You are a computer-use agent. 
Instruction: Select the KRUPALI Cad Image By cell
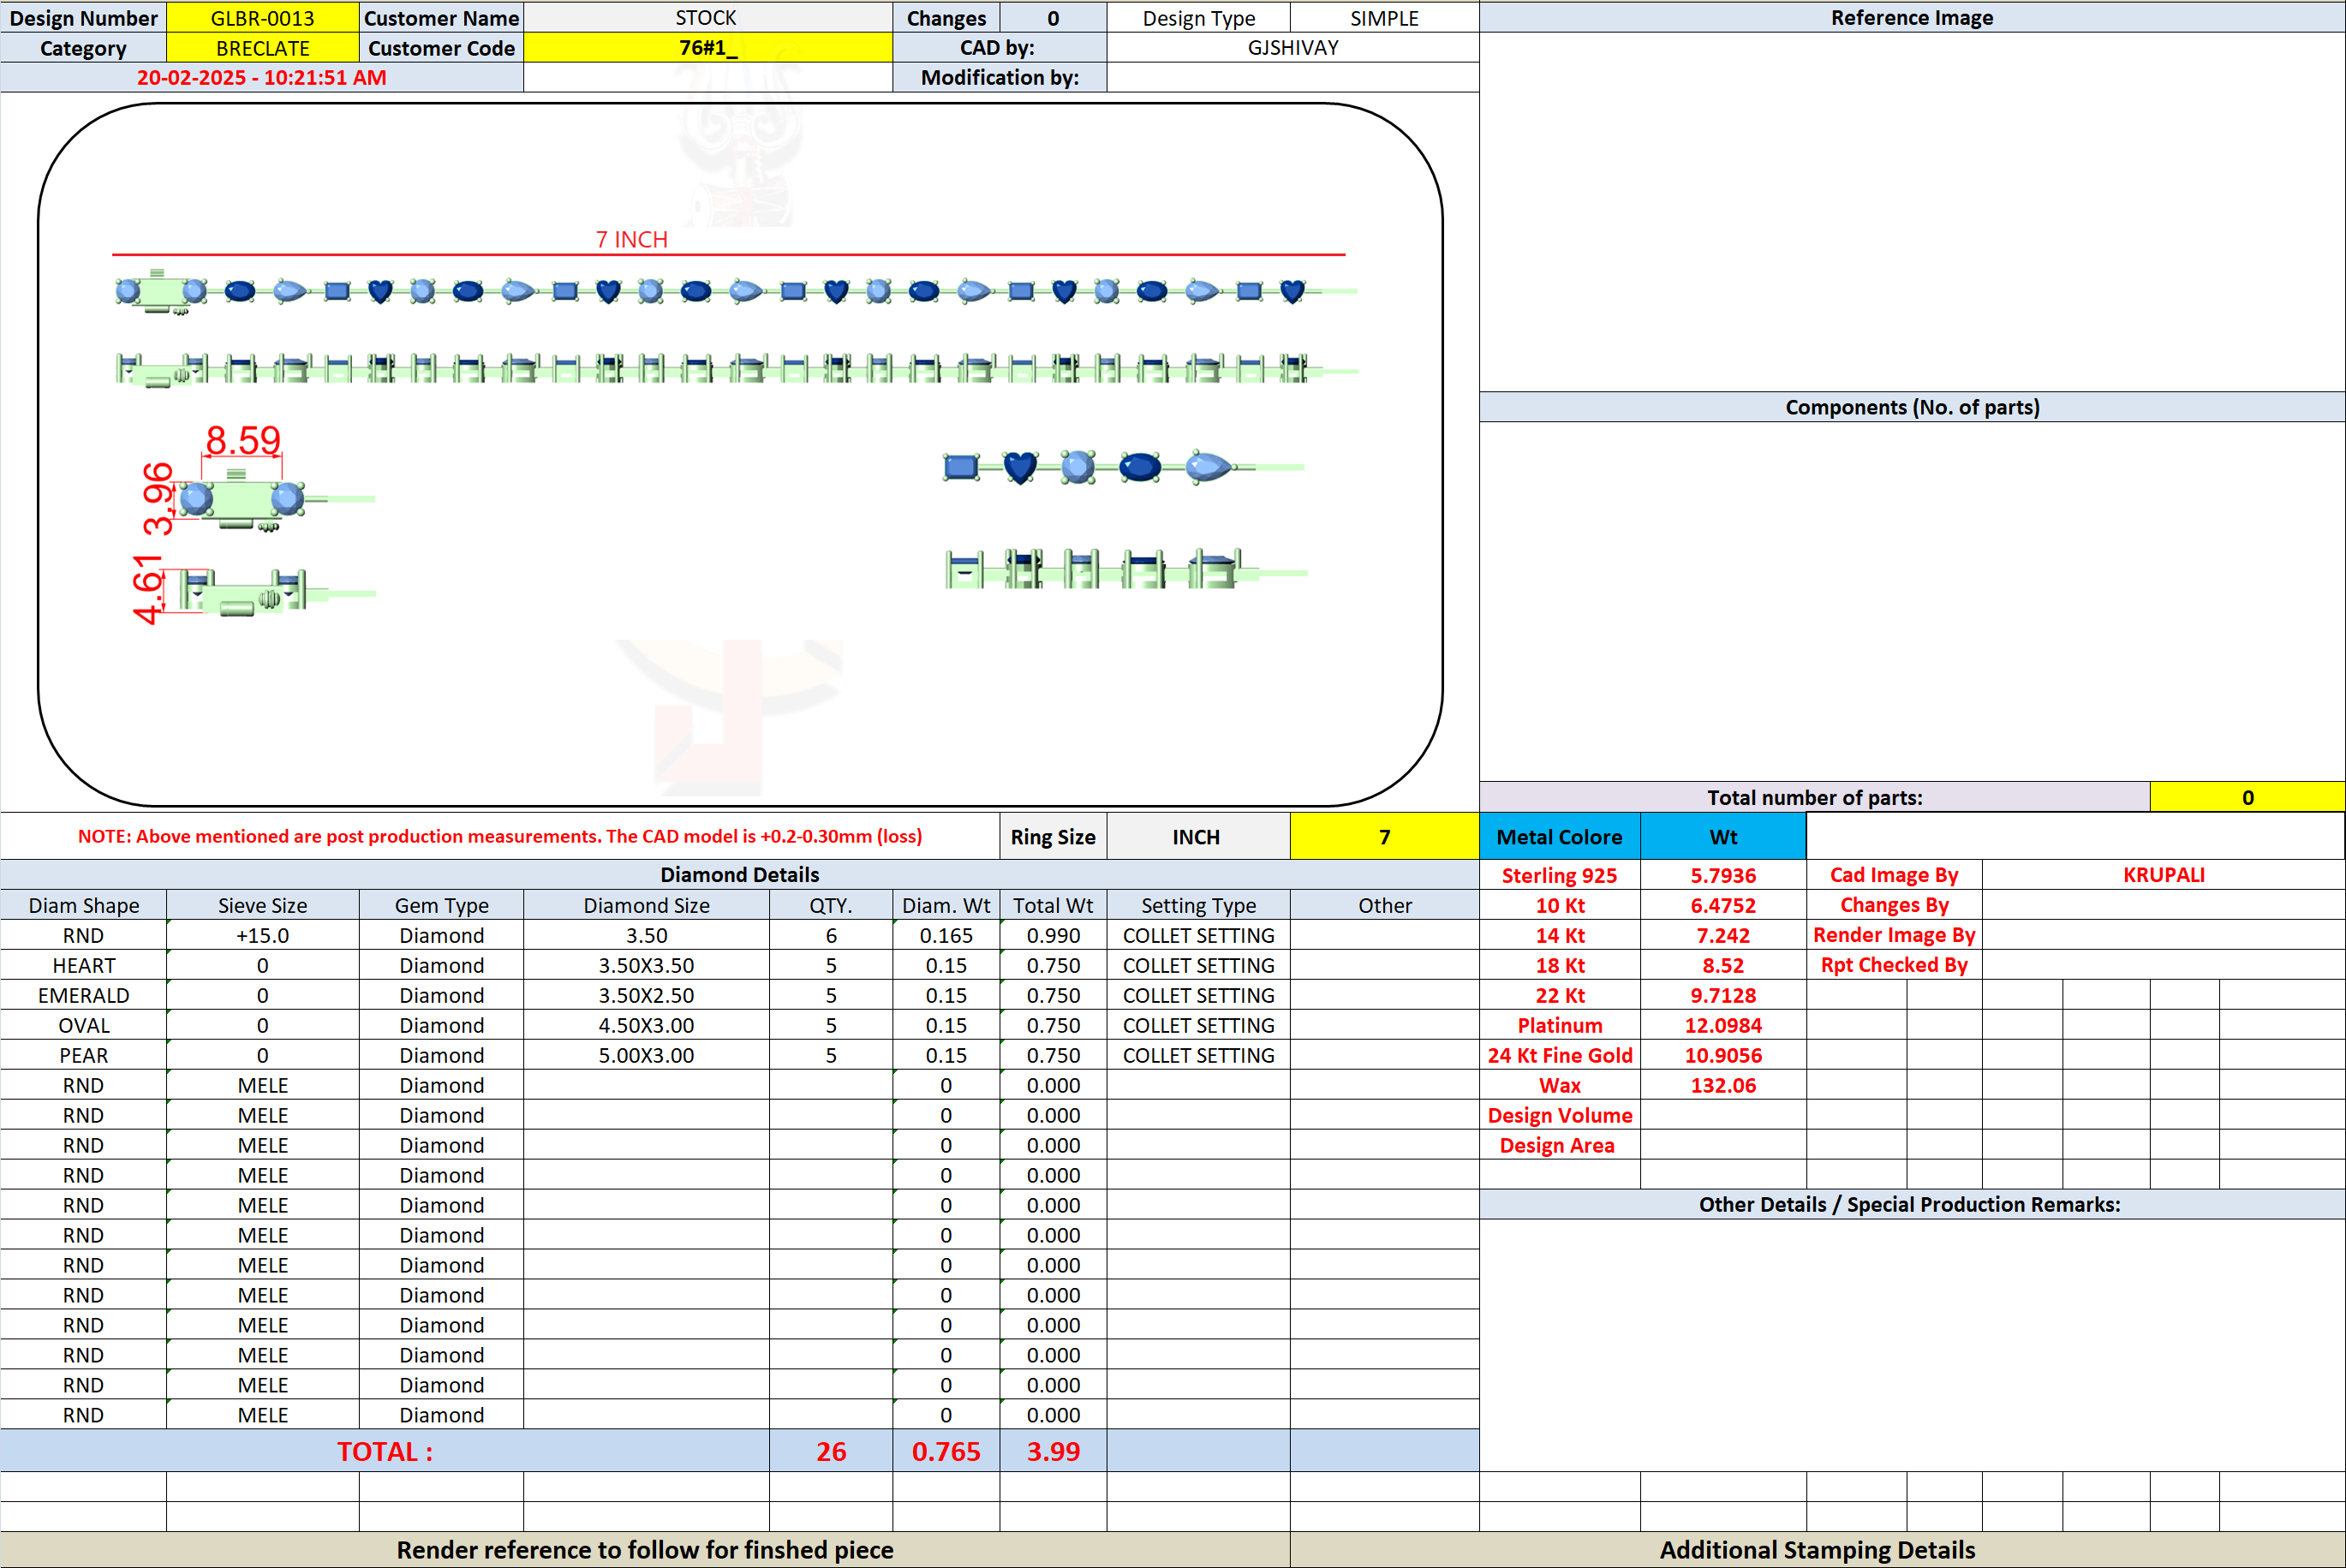(2163, 875)
